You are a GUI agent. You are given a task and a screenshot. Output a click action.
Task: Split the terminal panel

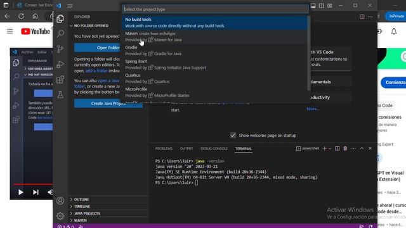337,148
